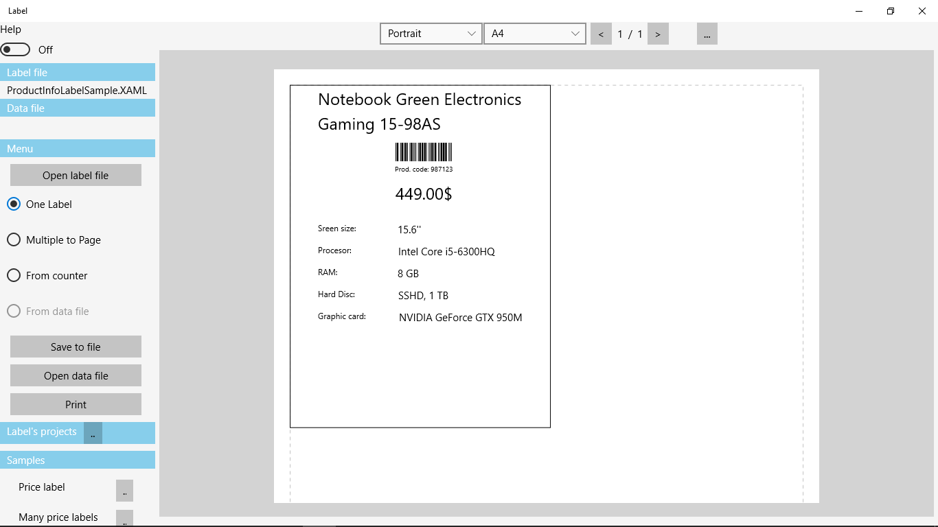The image size is (938, 527).
Task: Save the label using Save to file
Action: point(76,347)
